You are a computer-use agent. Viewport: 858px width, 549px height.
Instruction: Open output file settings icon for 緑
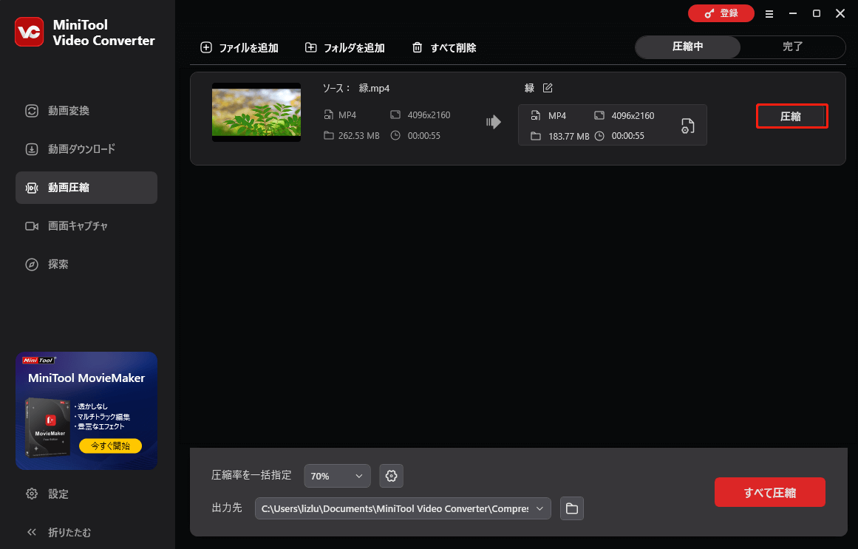pos(687,126)
